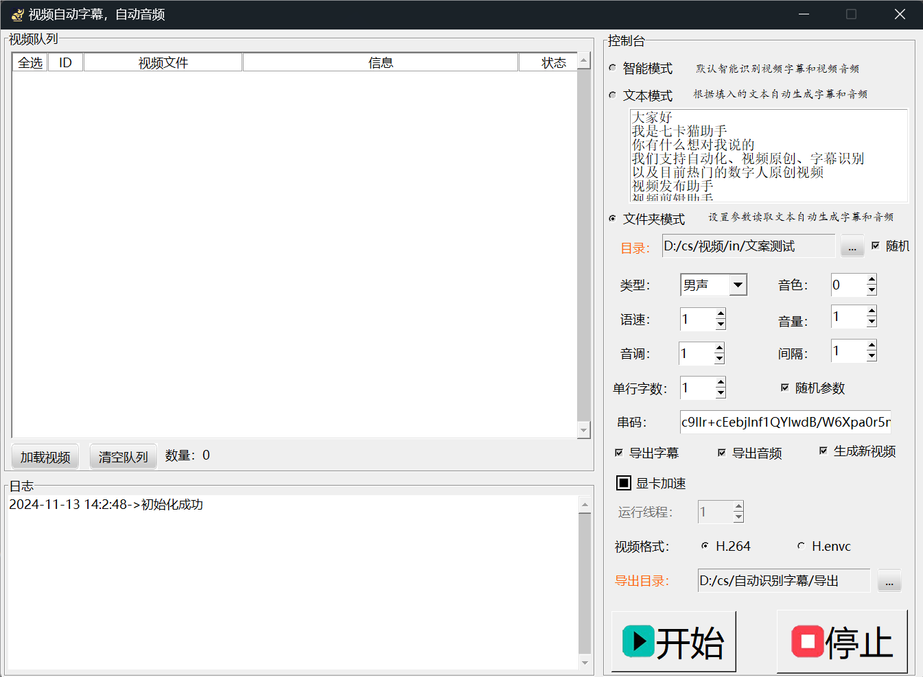
Task: Click the 信息 column header
Action: click(x=380, y=62)
